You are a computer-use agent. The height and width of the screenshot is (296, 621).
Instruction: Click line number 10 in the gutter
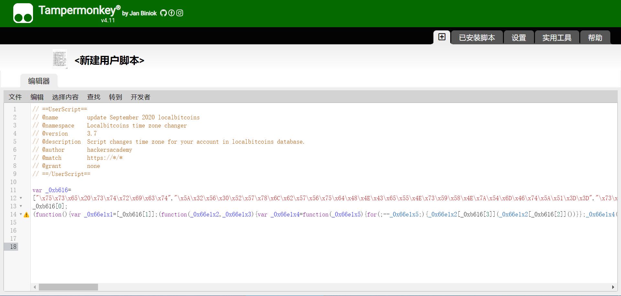[13, 182]
